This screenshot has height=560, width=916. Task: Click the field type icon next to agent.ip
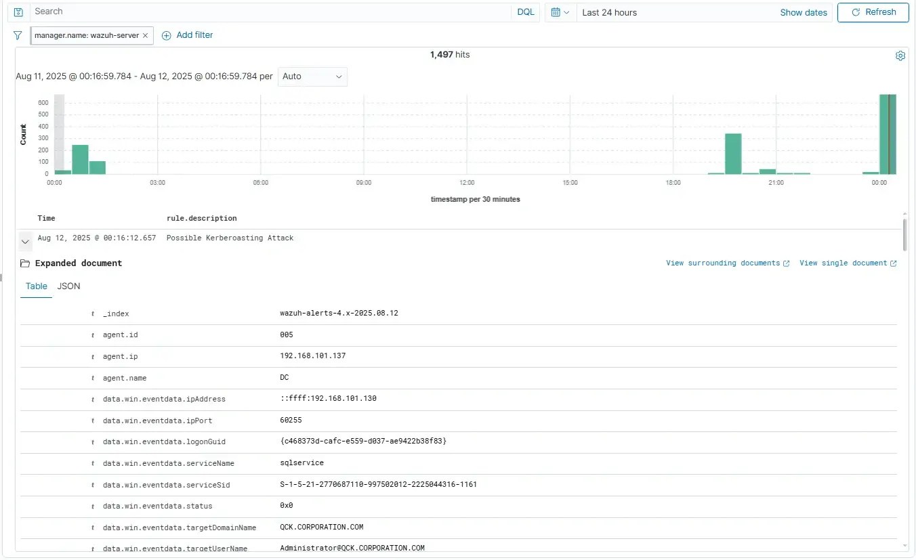pos(93,356)
